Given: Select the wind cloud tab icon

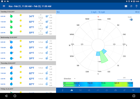Looking at the screenshot, I should point(71,90).
